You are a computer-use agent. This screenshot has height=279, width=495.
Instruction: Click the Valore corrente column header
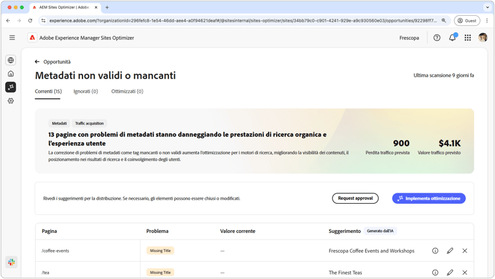pos(238,231)
